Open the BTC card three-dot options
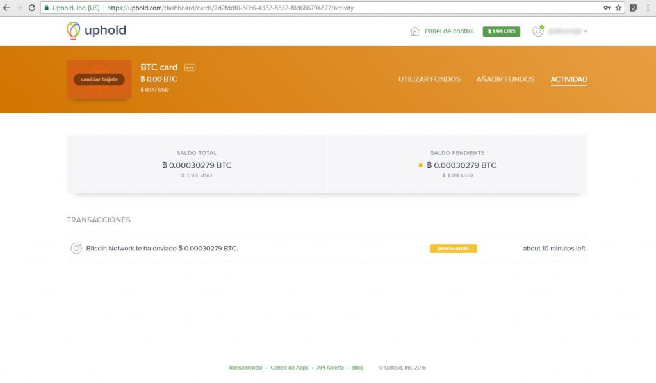This screenshot has height=383, width=656. 190,67
